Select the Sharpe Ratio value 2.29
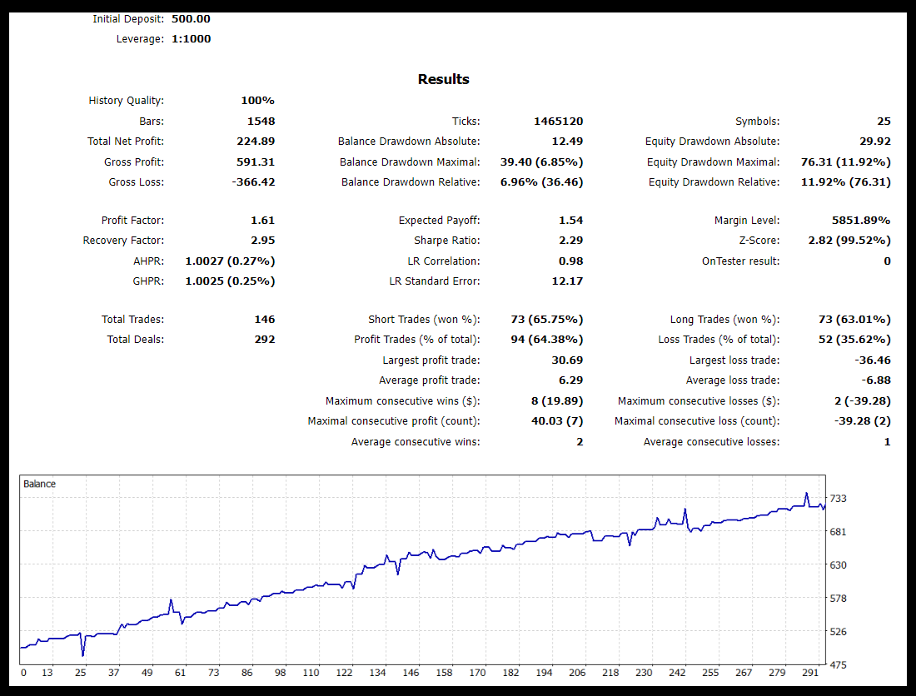This screenshot has width=916, height=696. click(570, 241)
